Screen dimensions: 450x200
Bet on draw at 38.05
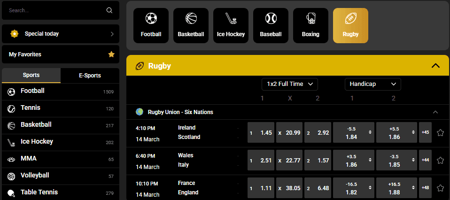(x=289, y=188)
